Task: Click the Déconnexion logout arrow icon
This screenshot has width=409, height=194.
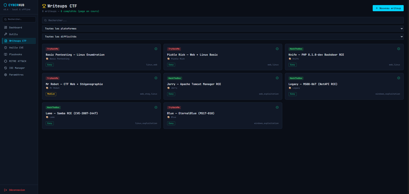Action: pos(5,190)
